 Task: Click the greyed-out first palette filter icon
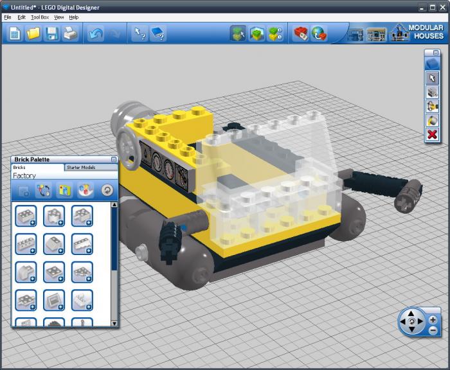pos(23,190)
